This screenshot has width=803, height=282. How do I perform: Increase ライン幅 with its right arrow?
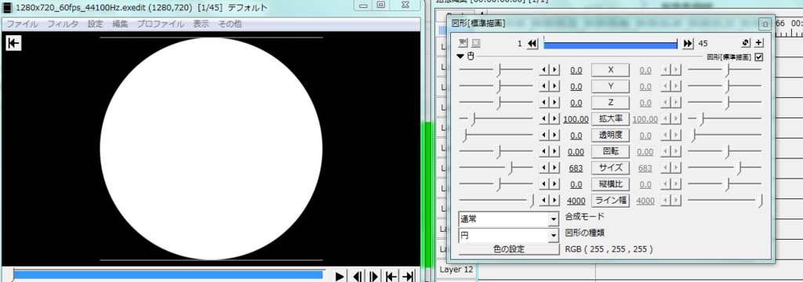[554, 200]
